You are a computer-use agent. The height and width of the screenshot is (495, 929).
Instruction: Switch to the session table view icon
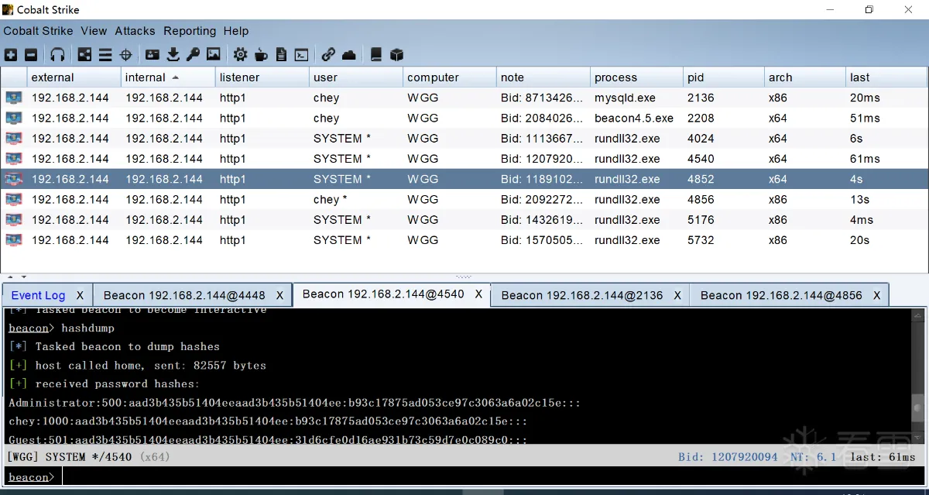tap(105, 55)
